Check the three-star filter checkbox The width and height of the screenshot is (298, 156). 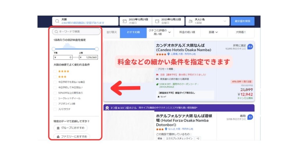coord(55,77)
